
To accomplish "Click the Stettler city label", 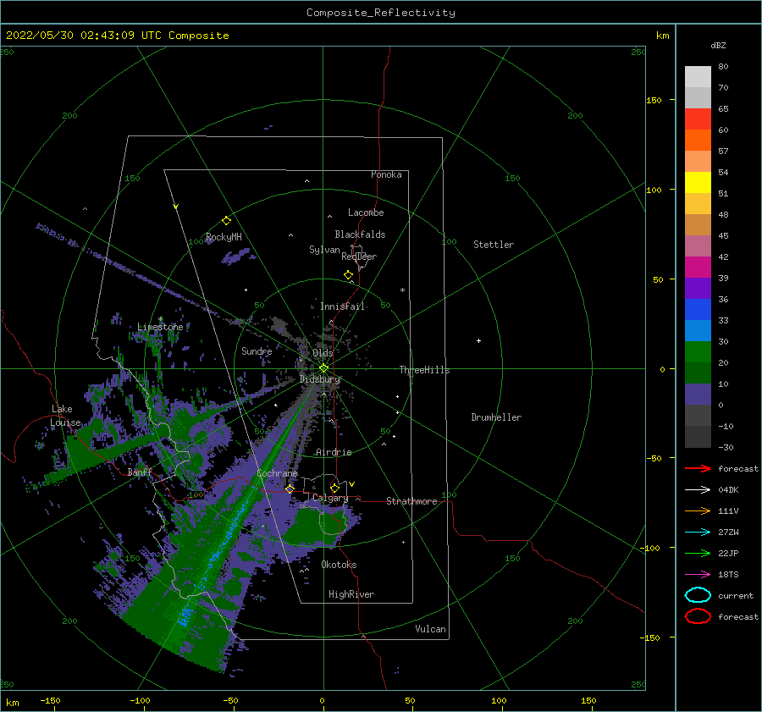I will (x=494, y=245).
